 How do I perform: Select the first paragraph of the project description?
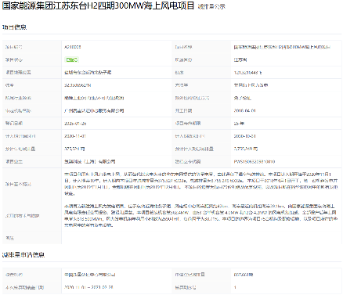201,184
